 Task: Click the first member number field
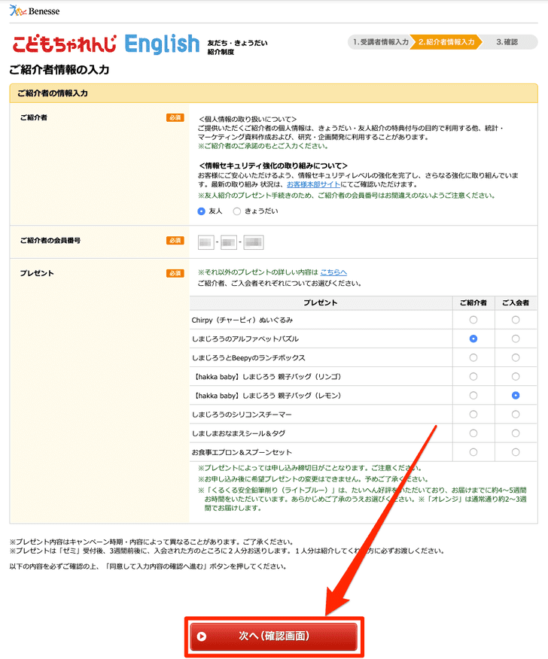click(206, 242)
